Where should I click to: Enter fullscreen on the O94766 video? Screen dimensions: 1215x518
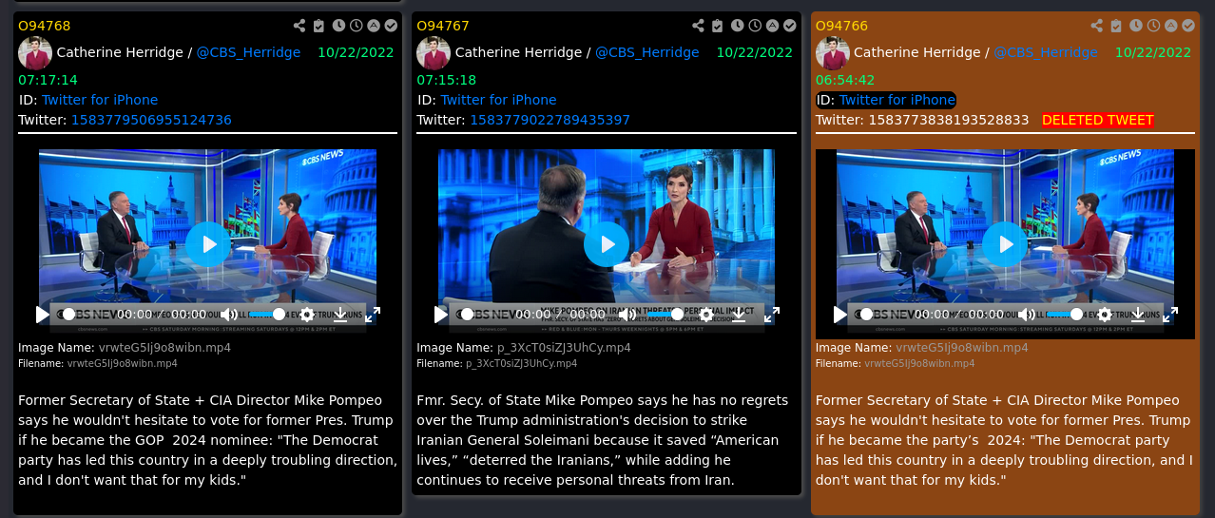1170,314
